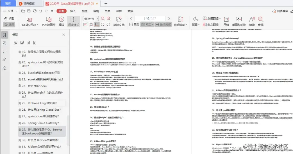Show signatures pen sidebar icon

click(x=4, y=68)
